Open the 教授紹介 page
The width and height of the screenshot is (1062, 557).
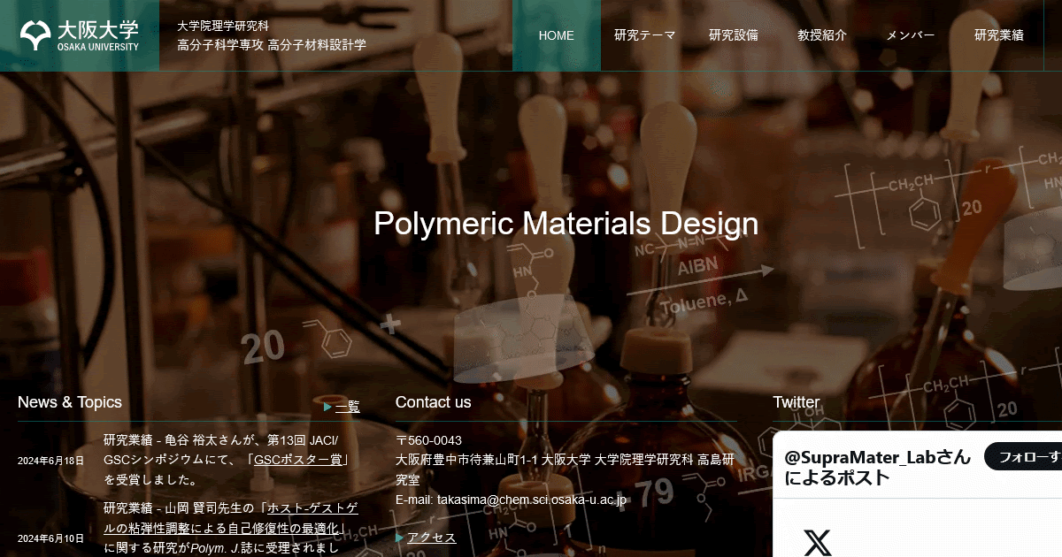pos(821,35)
